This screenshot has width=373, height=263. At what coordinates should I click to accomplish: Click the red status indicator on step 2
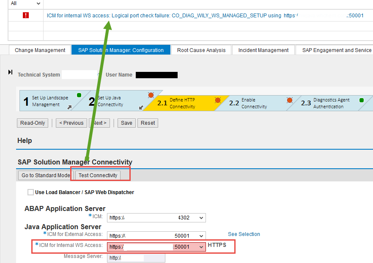pos(151,96)
